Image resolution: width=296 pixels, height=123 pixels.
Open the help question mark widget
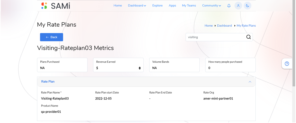[287, 64]
